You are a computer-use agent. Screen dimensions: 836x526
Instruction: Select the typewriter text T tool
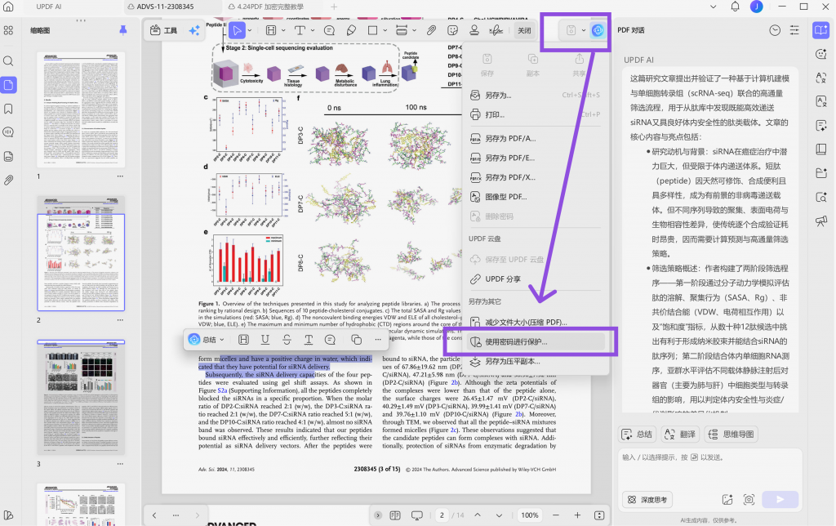pos(300,30)
